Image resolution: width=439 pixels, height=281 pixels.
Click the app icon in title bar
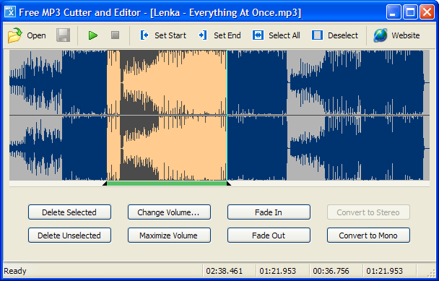pyautogui.click(x=10, y=12)
